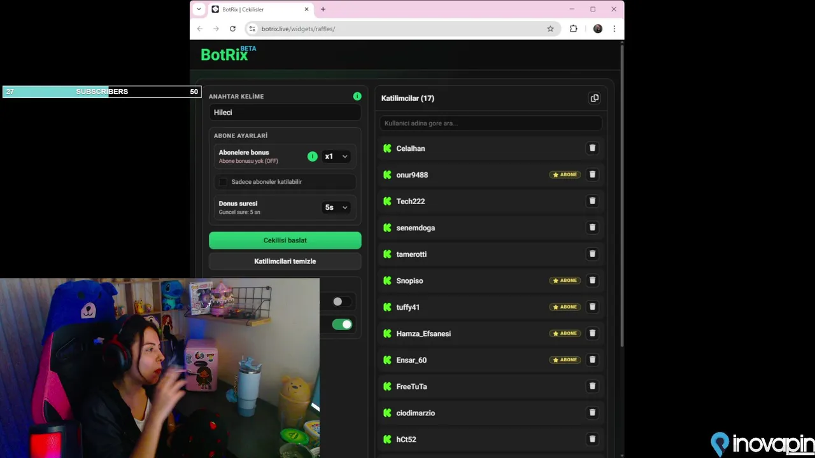Click ABONE badge next to Ensar_60

(565, 360)
